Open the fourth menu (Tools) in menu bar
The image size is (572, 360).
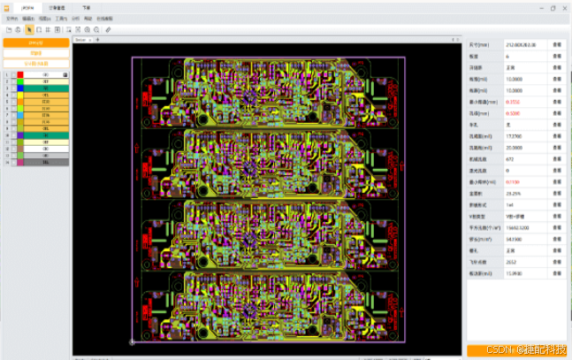[61, 19]
